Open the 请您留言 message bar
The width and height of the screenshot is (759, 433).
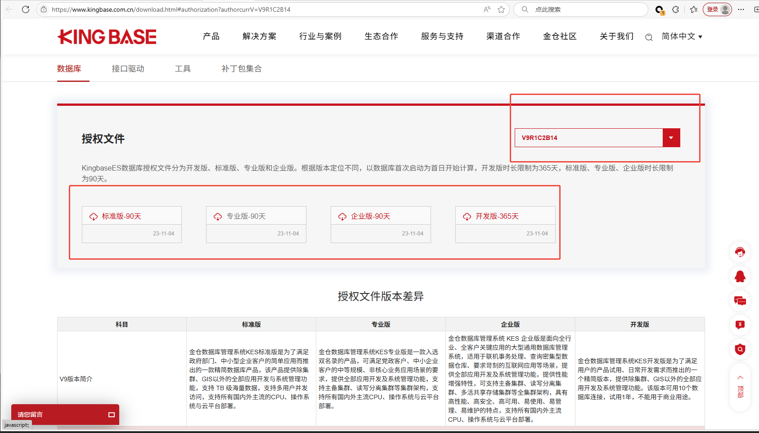pyautogui.click(x=65, y=415)
